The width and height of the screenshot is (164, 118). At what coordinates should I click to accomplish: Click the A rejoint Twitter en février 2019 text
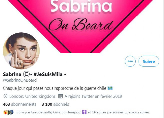click(93, 96)
